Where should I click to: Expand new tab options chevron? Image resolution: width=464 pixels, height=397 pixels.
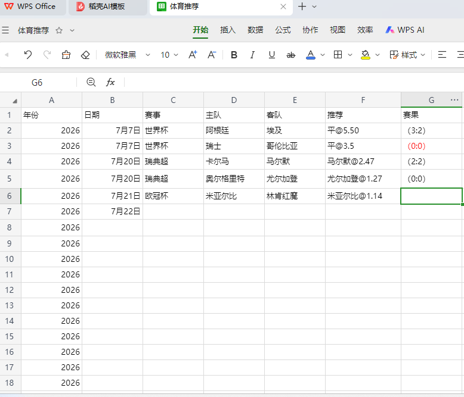[x=314, y=7]
